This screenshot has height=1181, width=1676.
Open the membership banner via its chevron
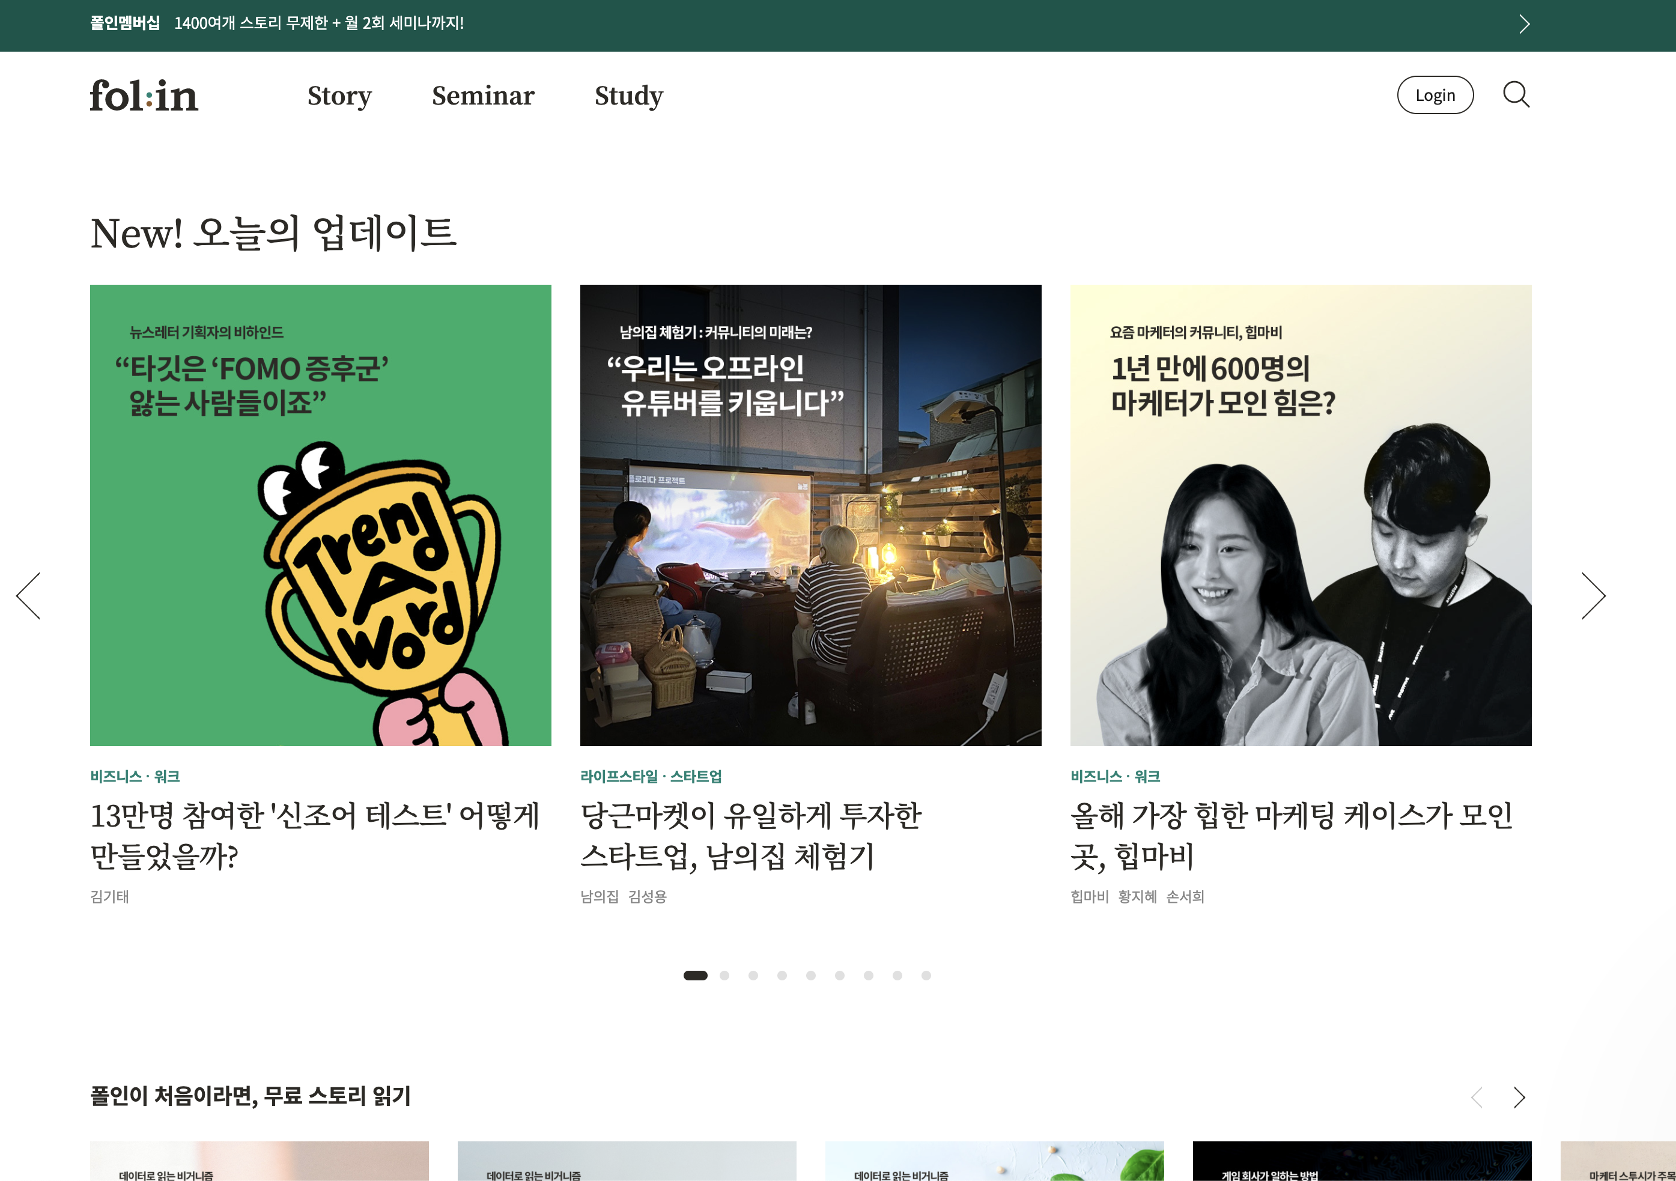coord(1524,24)
